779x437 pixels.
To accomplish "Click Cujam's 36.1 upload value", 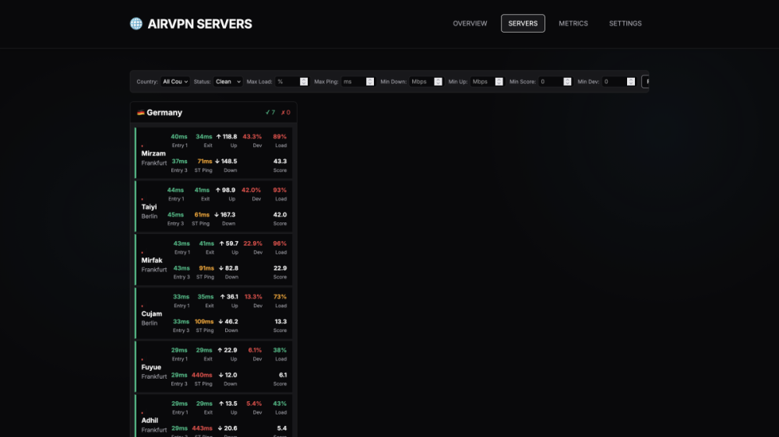I will [229, 297].
